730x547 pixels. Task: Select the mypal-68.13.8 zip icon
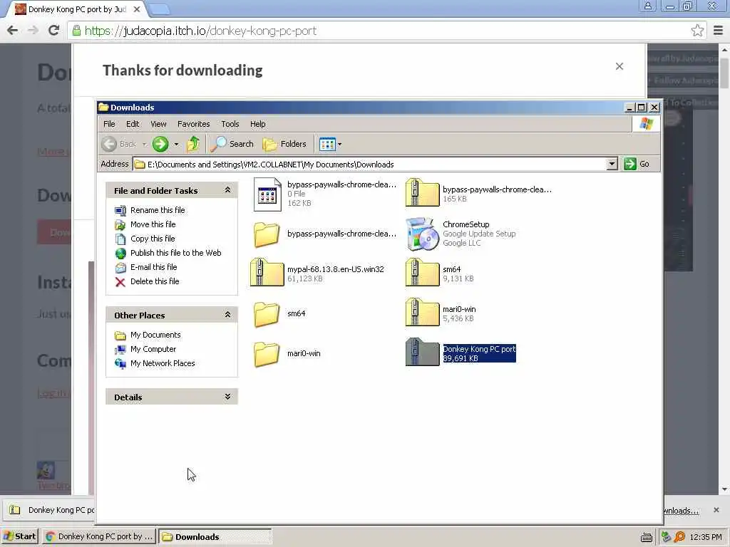pos(267,273)
